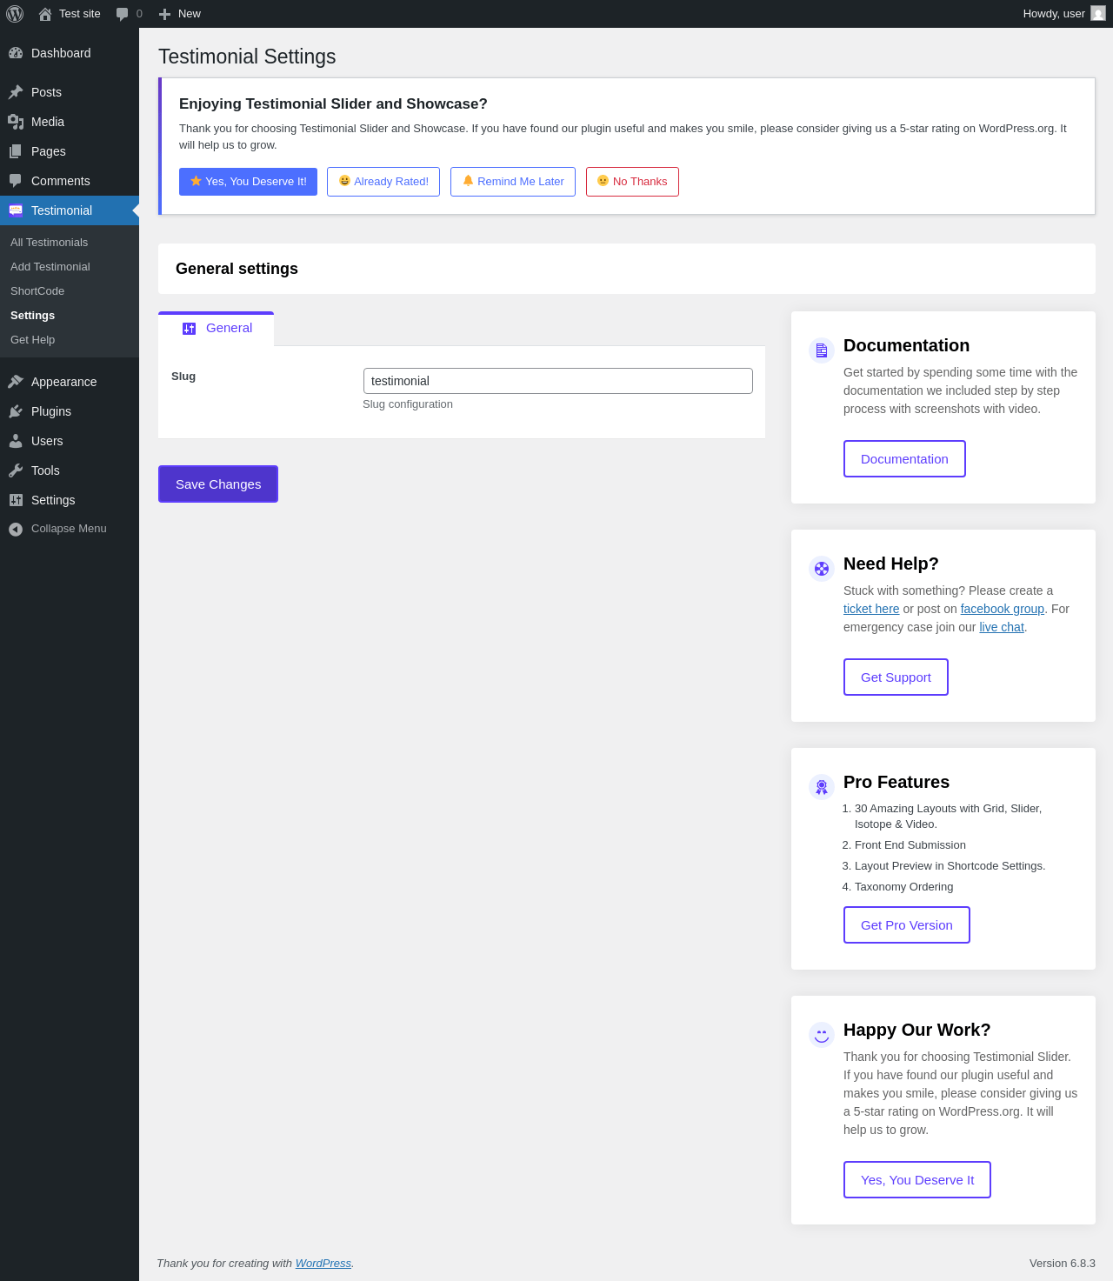1113x1281 pixels.
Task: Click the plus icon for New content
Action: point(164,14)
